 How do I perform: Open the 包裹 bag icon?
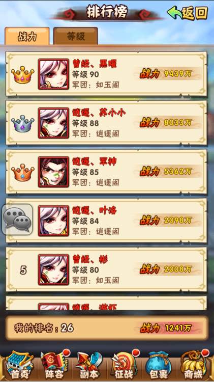coord(159,365)
